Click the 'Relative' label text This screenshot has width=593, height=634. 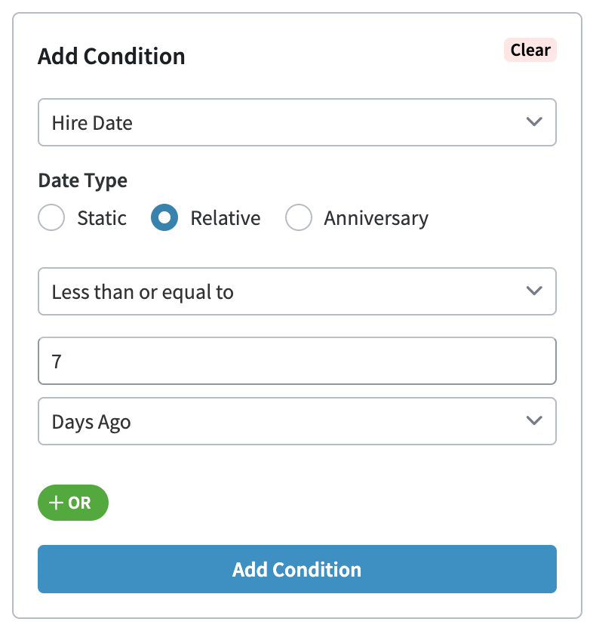point(225,219)
